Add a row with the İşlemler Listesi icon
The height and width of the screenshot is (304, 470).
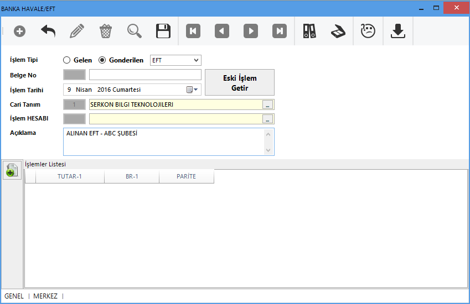[x=12, y=170]
